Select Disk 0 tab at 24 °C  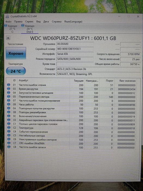29,29
